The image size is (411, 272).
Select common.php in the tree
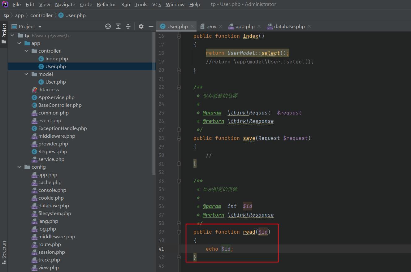coord(50,113)
